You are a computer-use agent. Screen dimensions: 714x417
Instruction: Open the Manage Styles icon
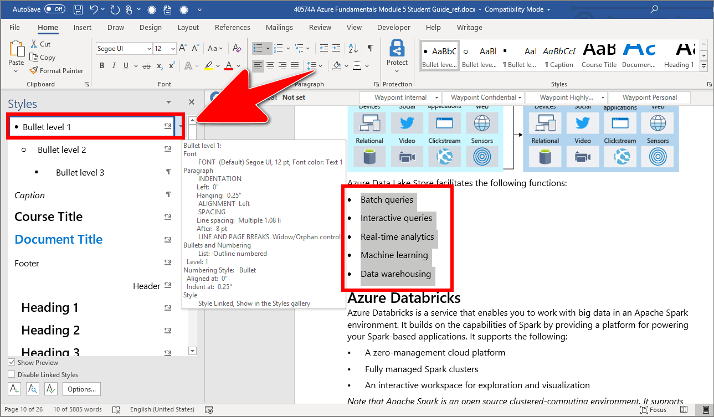51,389
